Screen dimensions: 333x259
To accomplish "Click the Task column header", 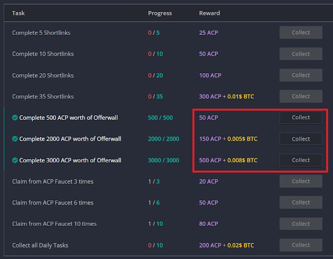I will click(x=18, y=13).
